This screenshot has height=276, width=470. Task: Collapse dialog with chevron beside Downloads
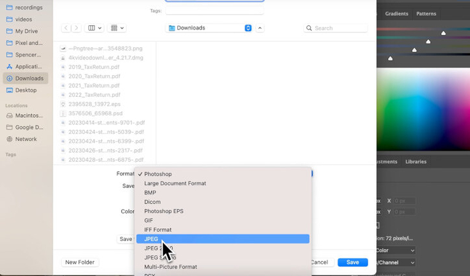click(x=260, y=28)
